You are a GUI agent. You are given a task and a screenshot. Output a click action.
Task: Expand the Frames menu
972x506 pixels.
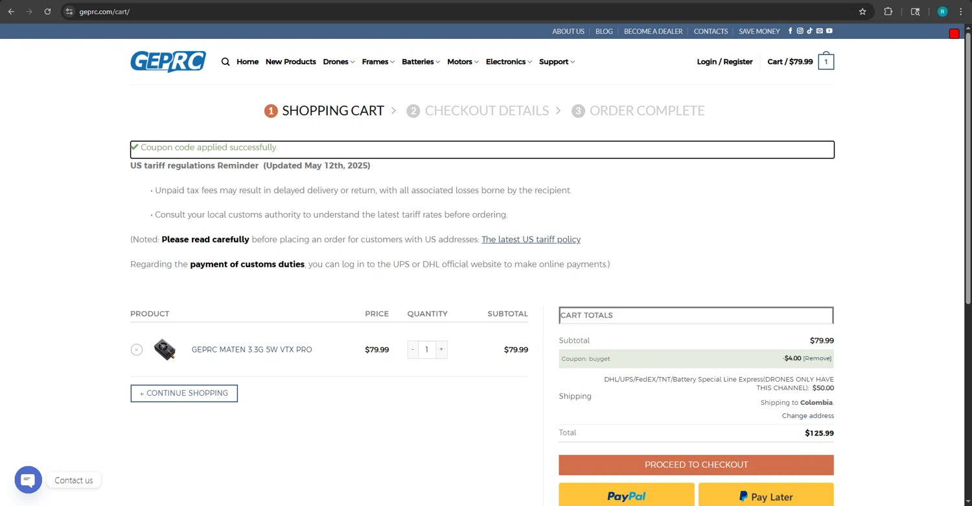click(x=378, y=62)
